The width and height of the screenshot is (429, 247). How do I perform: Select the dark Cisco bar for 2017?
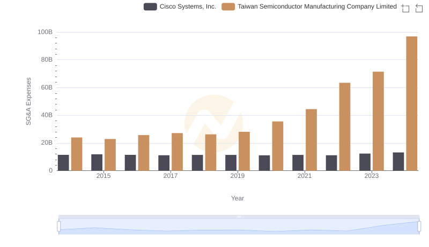(164, 163)
